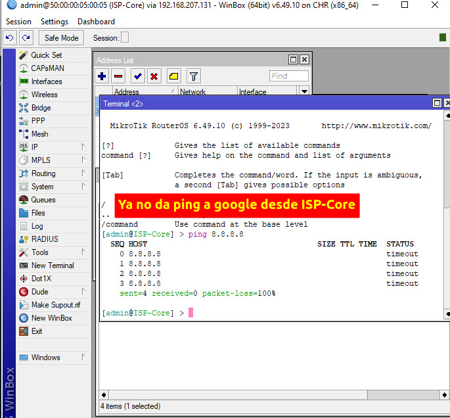Screen dimensions: 450x418
Task: Toggle the Session checkbox
Action: (125, 37)
